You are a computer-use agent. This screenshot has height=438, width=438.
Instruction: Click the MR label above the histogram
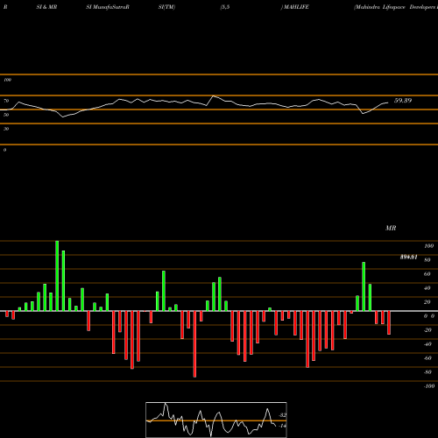pos(391,228)
